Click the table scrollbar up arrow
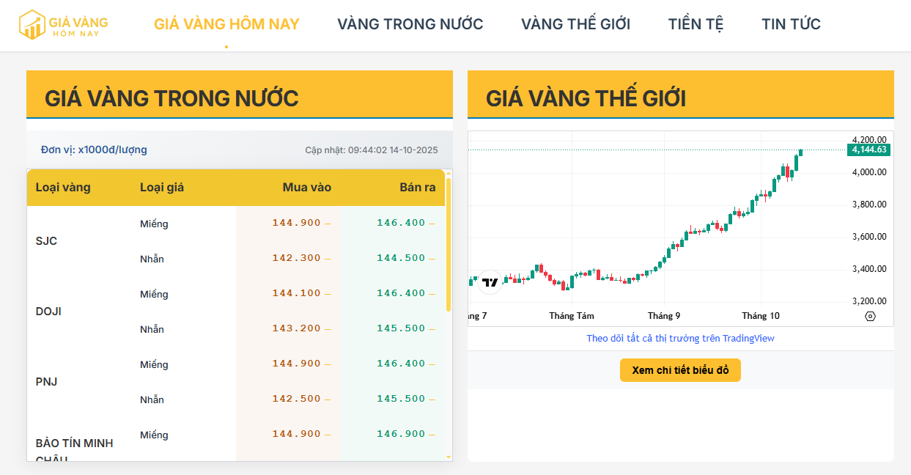The height and width of the screenshot is (475, 911). pos(449,174)
